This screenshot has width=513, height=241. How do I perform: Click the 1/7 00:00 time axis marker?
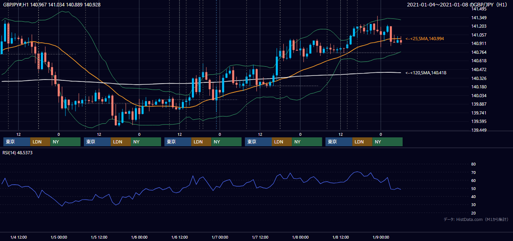[220, 237]
